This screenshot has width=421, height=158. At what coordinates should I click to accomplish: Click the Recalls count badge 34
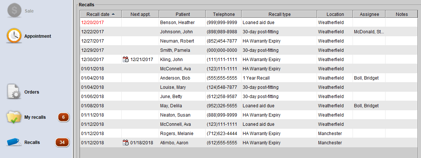(62, 142)
